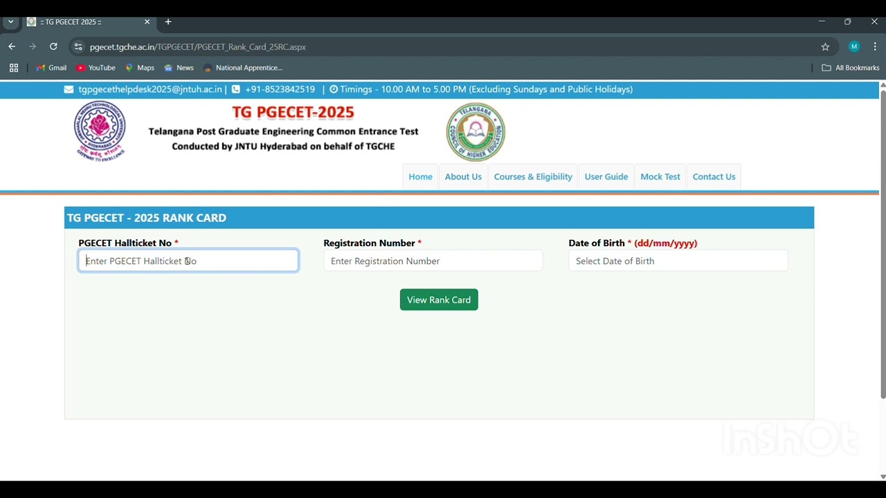Click the scrollbar down arrow
886x498 pixels.
pos(883,477)
